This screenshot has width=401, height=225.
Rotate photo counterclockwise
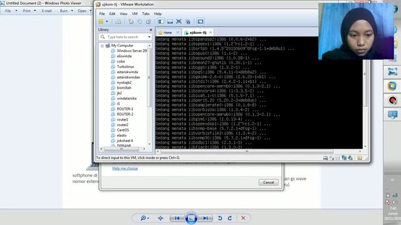click(220, 218)
